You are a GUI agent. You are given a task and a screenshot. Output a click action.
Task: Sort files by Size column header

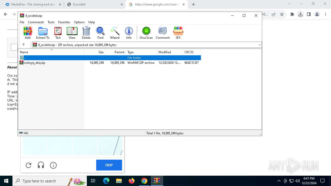tap(95, 52)
